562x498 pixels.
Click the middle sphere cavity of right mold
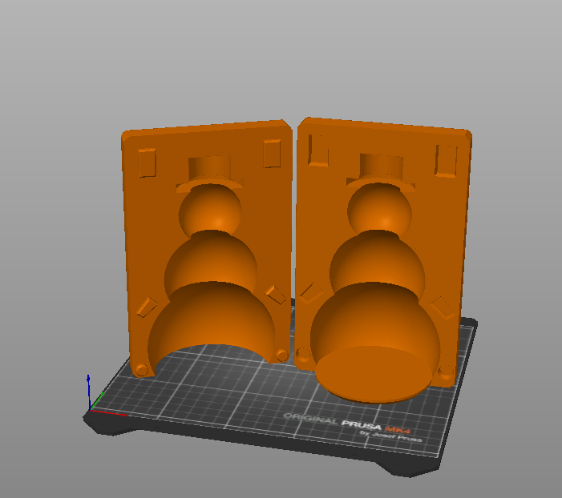(x=377, y=266)
